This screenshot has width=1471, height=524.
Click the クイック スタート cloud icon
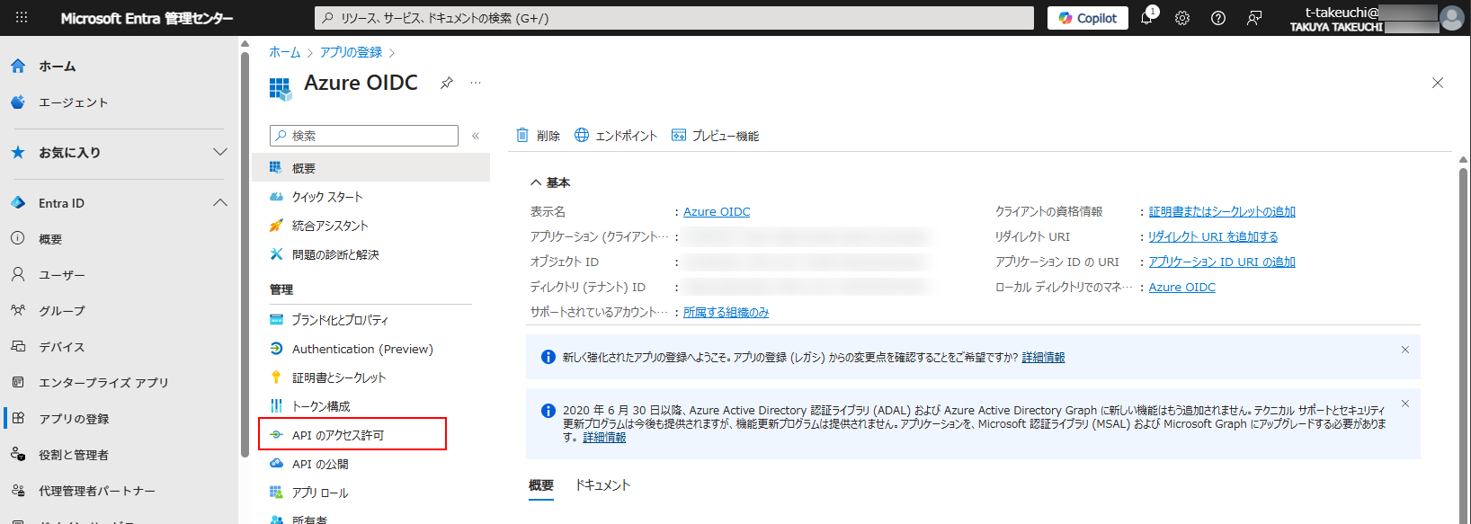(x=277, y=197)
